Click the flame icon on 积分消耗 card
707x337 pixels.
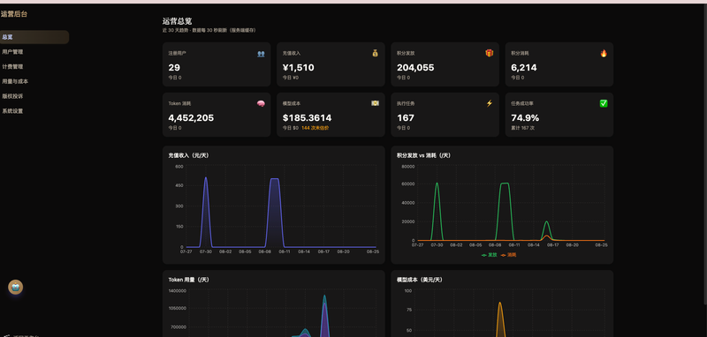coord(604,53)
